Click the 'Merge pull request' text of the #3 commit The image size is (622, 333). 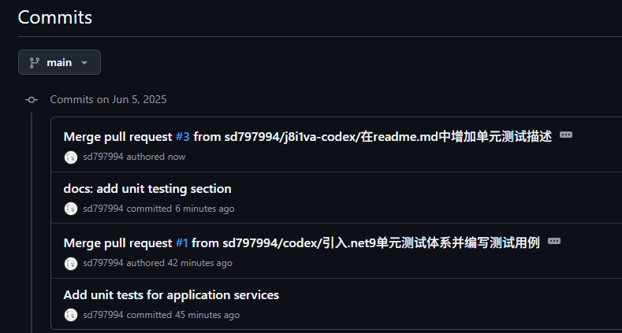point(118,136)
